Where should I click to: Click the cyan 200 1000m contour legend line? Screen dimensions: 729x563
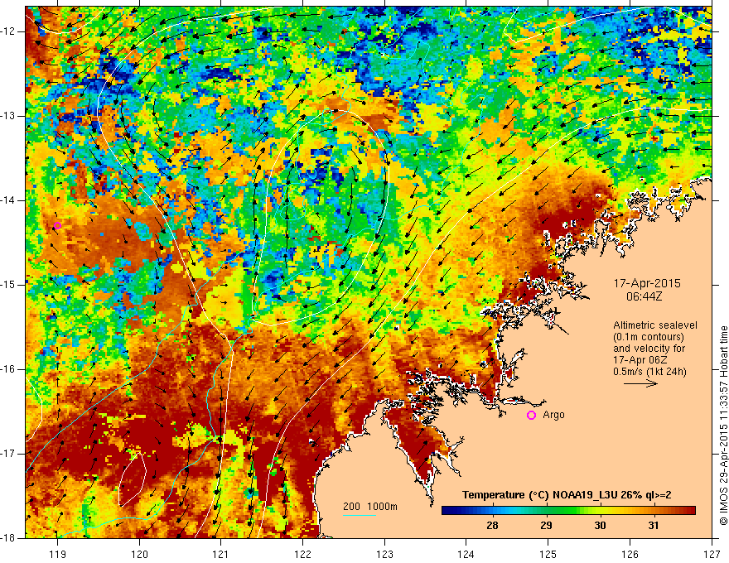click(360, 515)
